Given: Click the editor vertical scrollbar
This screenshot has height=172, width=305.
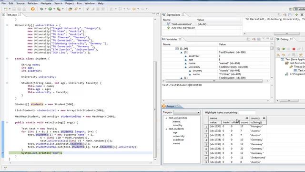Looking at the screenshot, I should pos(155,109).
